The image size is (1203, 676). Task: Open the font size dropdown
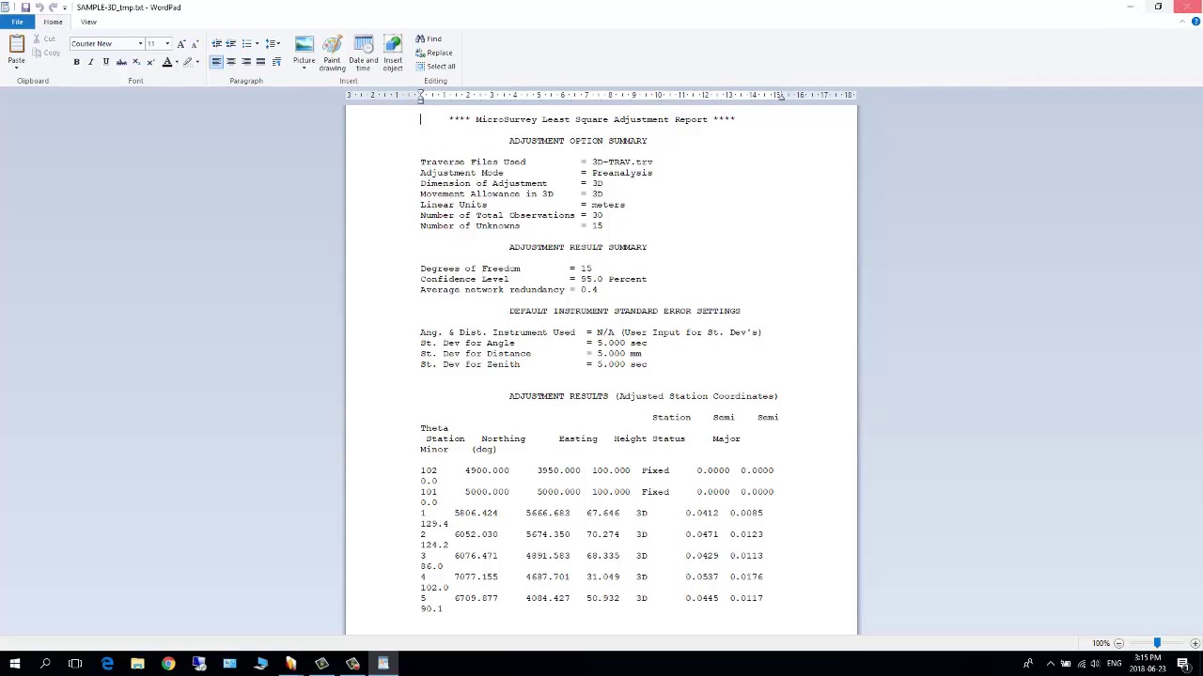coord(167,43)
